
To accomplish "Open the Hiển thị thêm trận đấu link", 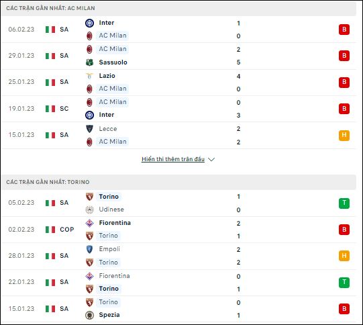I will coord(173,159).
